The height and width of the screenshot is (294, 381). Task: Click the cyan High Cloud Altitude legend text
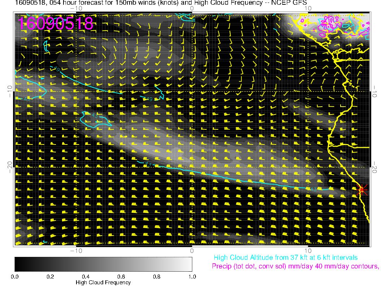click(x=285, y=258)
